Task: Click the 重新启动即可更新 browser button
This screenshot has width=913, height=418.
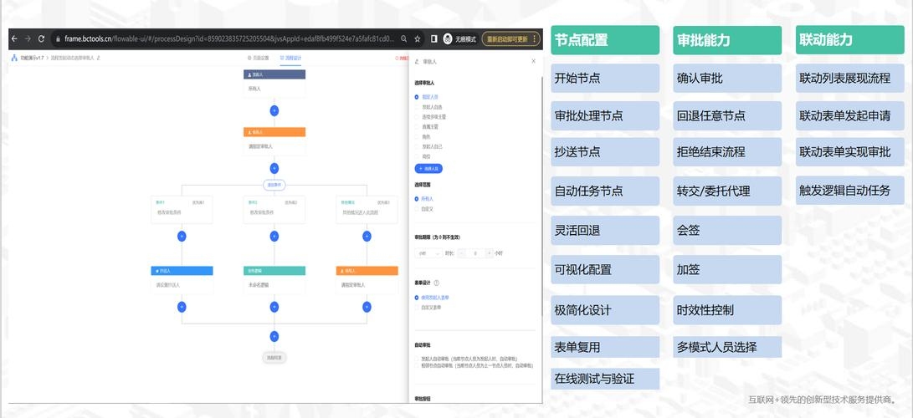Action: point(511,39)
